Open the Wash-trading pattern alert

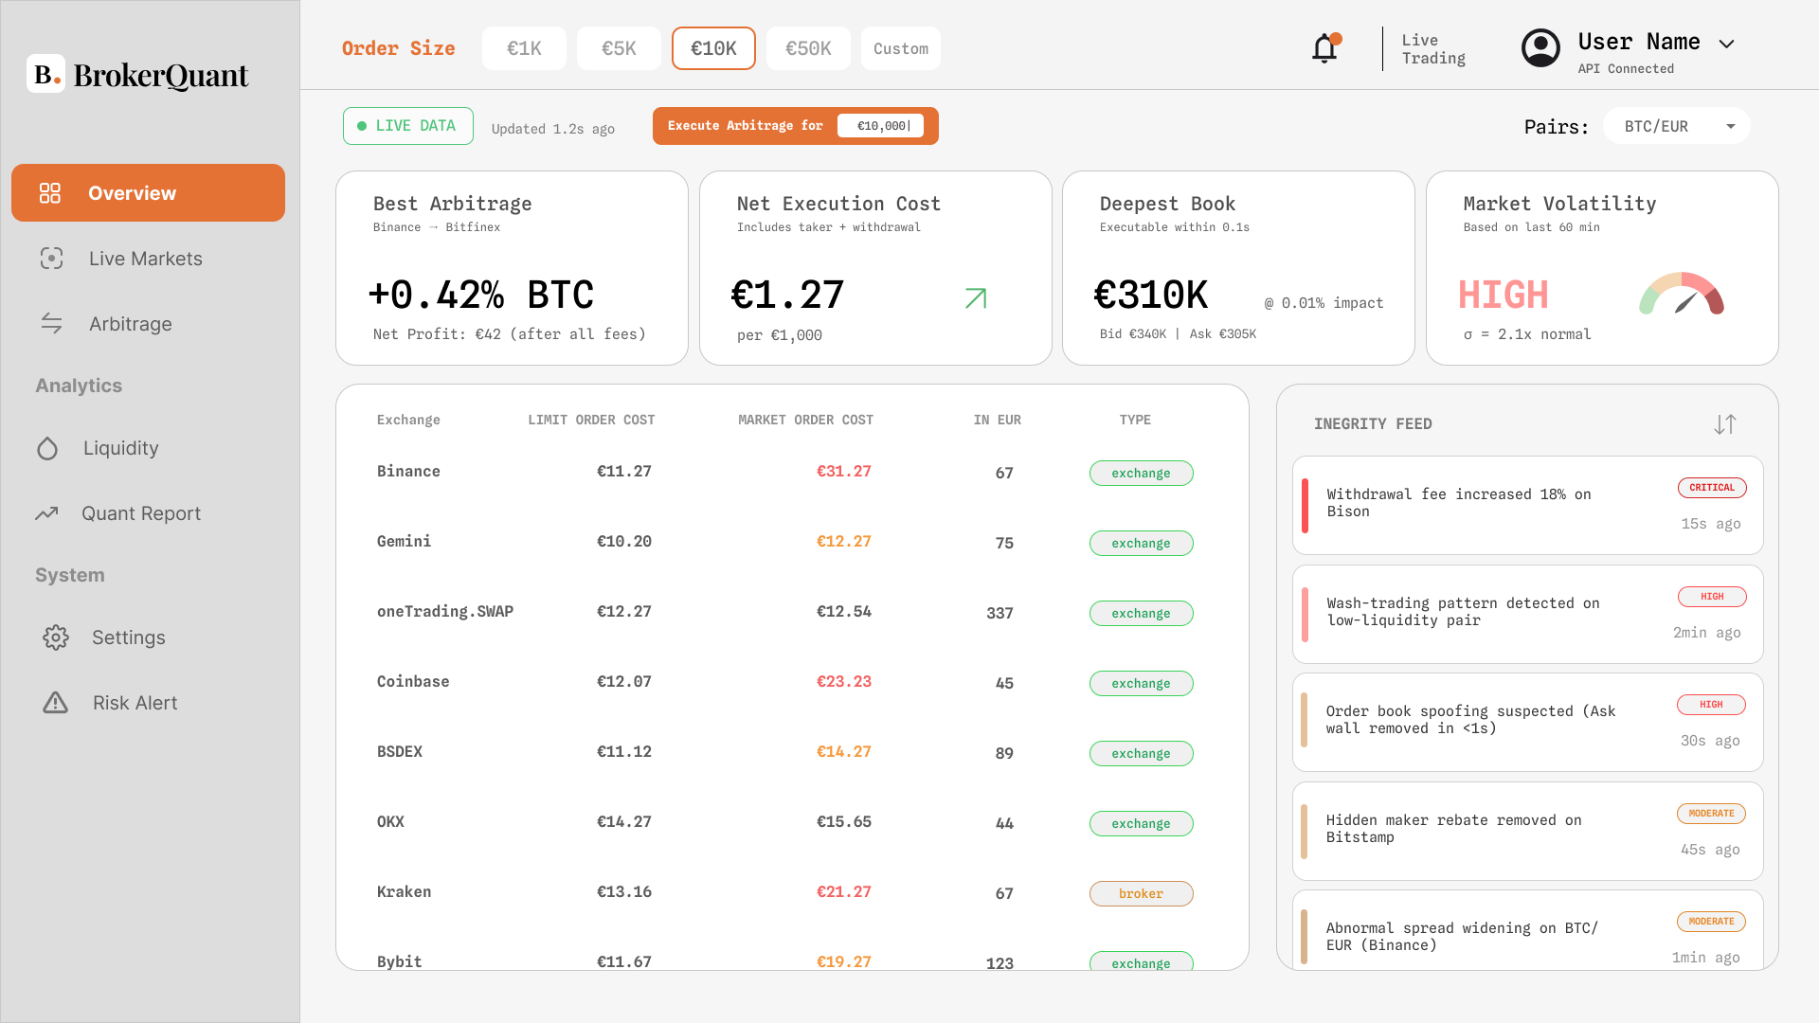tap(1527, 614)
